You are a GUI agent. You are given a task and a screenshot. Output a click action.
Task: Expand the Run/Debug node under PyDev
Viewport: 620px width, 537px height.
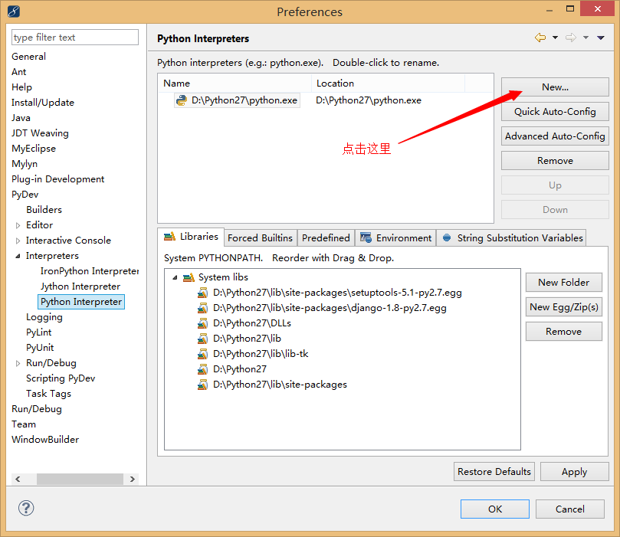[18, 363]
